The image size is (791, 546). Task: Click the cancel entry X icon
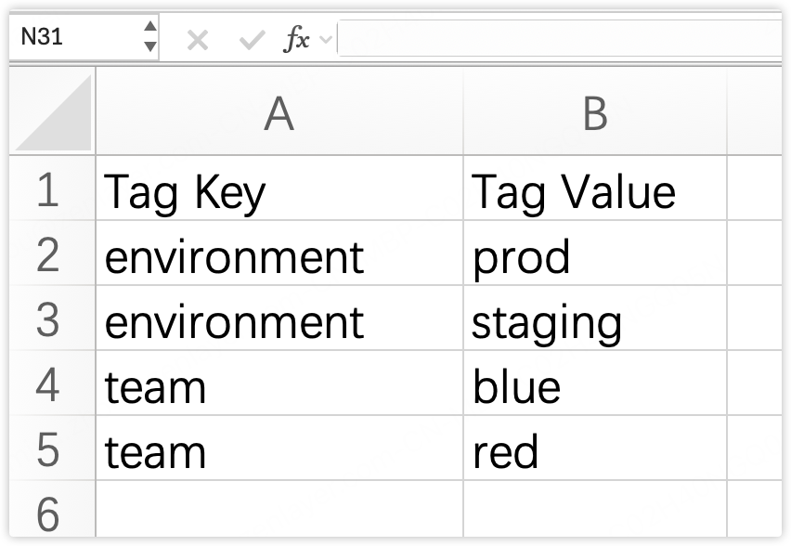(197, 40)
